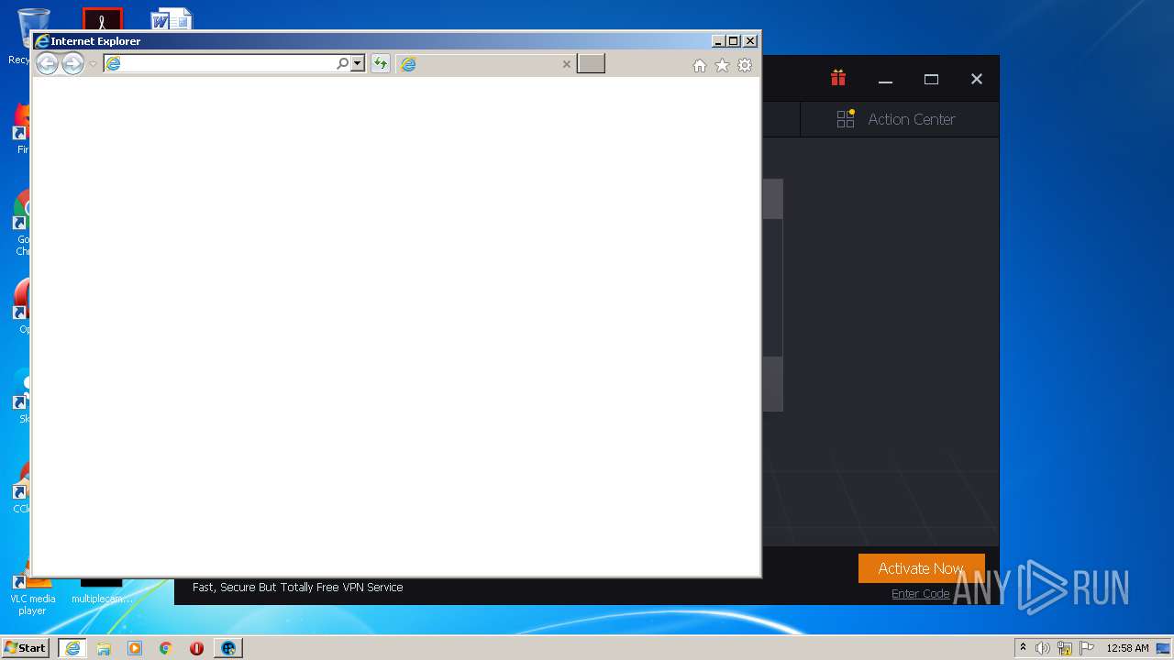Click the Show desktop tray button
The width and height of the screenshot is (1174, 660).
1164,648
